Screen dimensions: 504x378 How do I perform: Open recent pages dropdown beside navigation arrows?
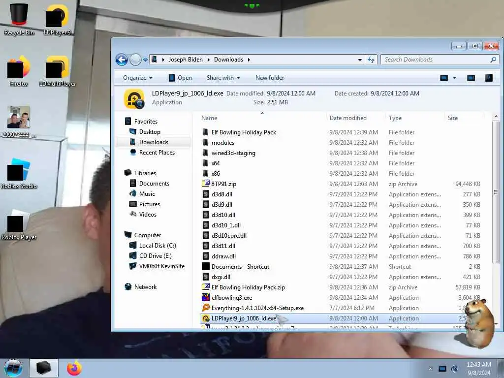pos(145,60)
